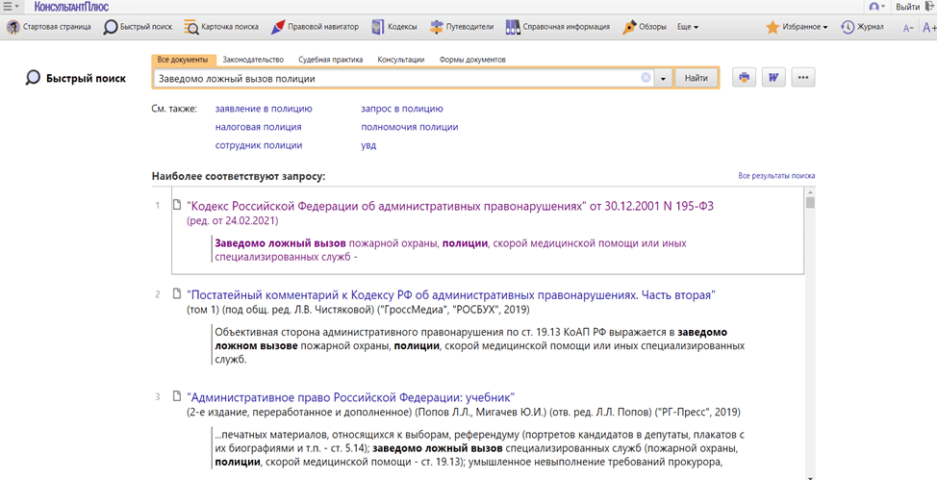Click the Найти button
This screenshot has width=937, height=480.
pyautogui.click(x=696, y=78)
